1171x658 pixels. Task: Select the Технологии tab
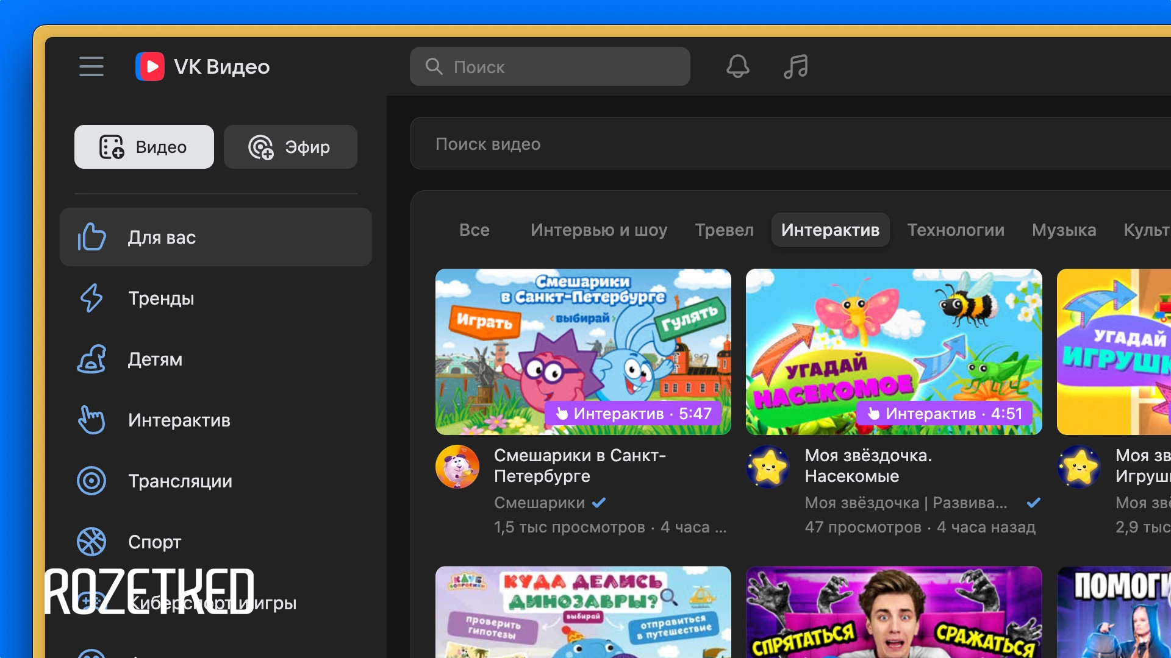click(x=956, y=230)
